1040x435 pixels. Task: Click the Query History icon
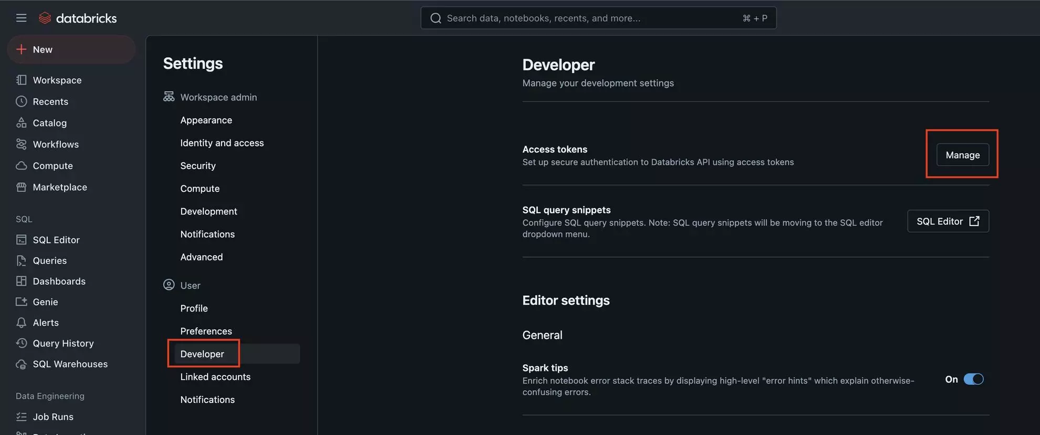coord(21,343)
